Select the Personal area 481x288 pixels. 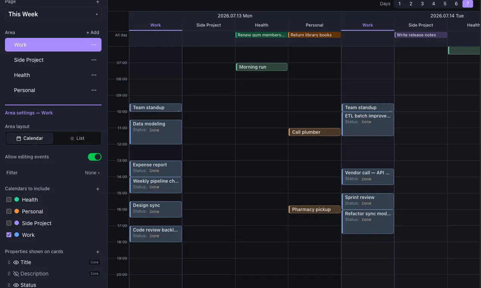click(53, 90)
